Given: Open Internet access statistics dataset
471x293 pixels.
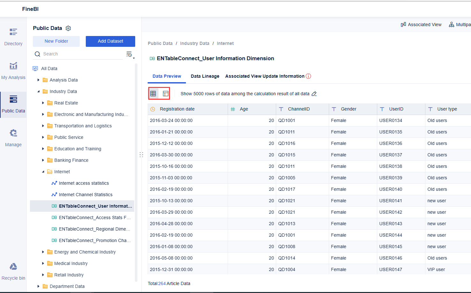Looking at the screenshot, I should [84, 183].
